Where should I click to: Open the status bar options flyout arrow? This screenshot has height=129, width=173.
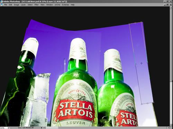42,128
